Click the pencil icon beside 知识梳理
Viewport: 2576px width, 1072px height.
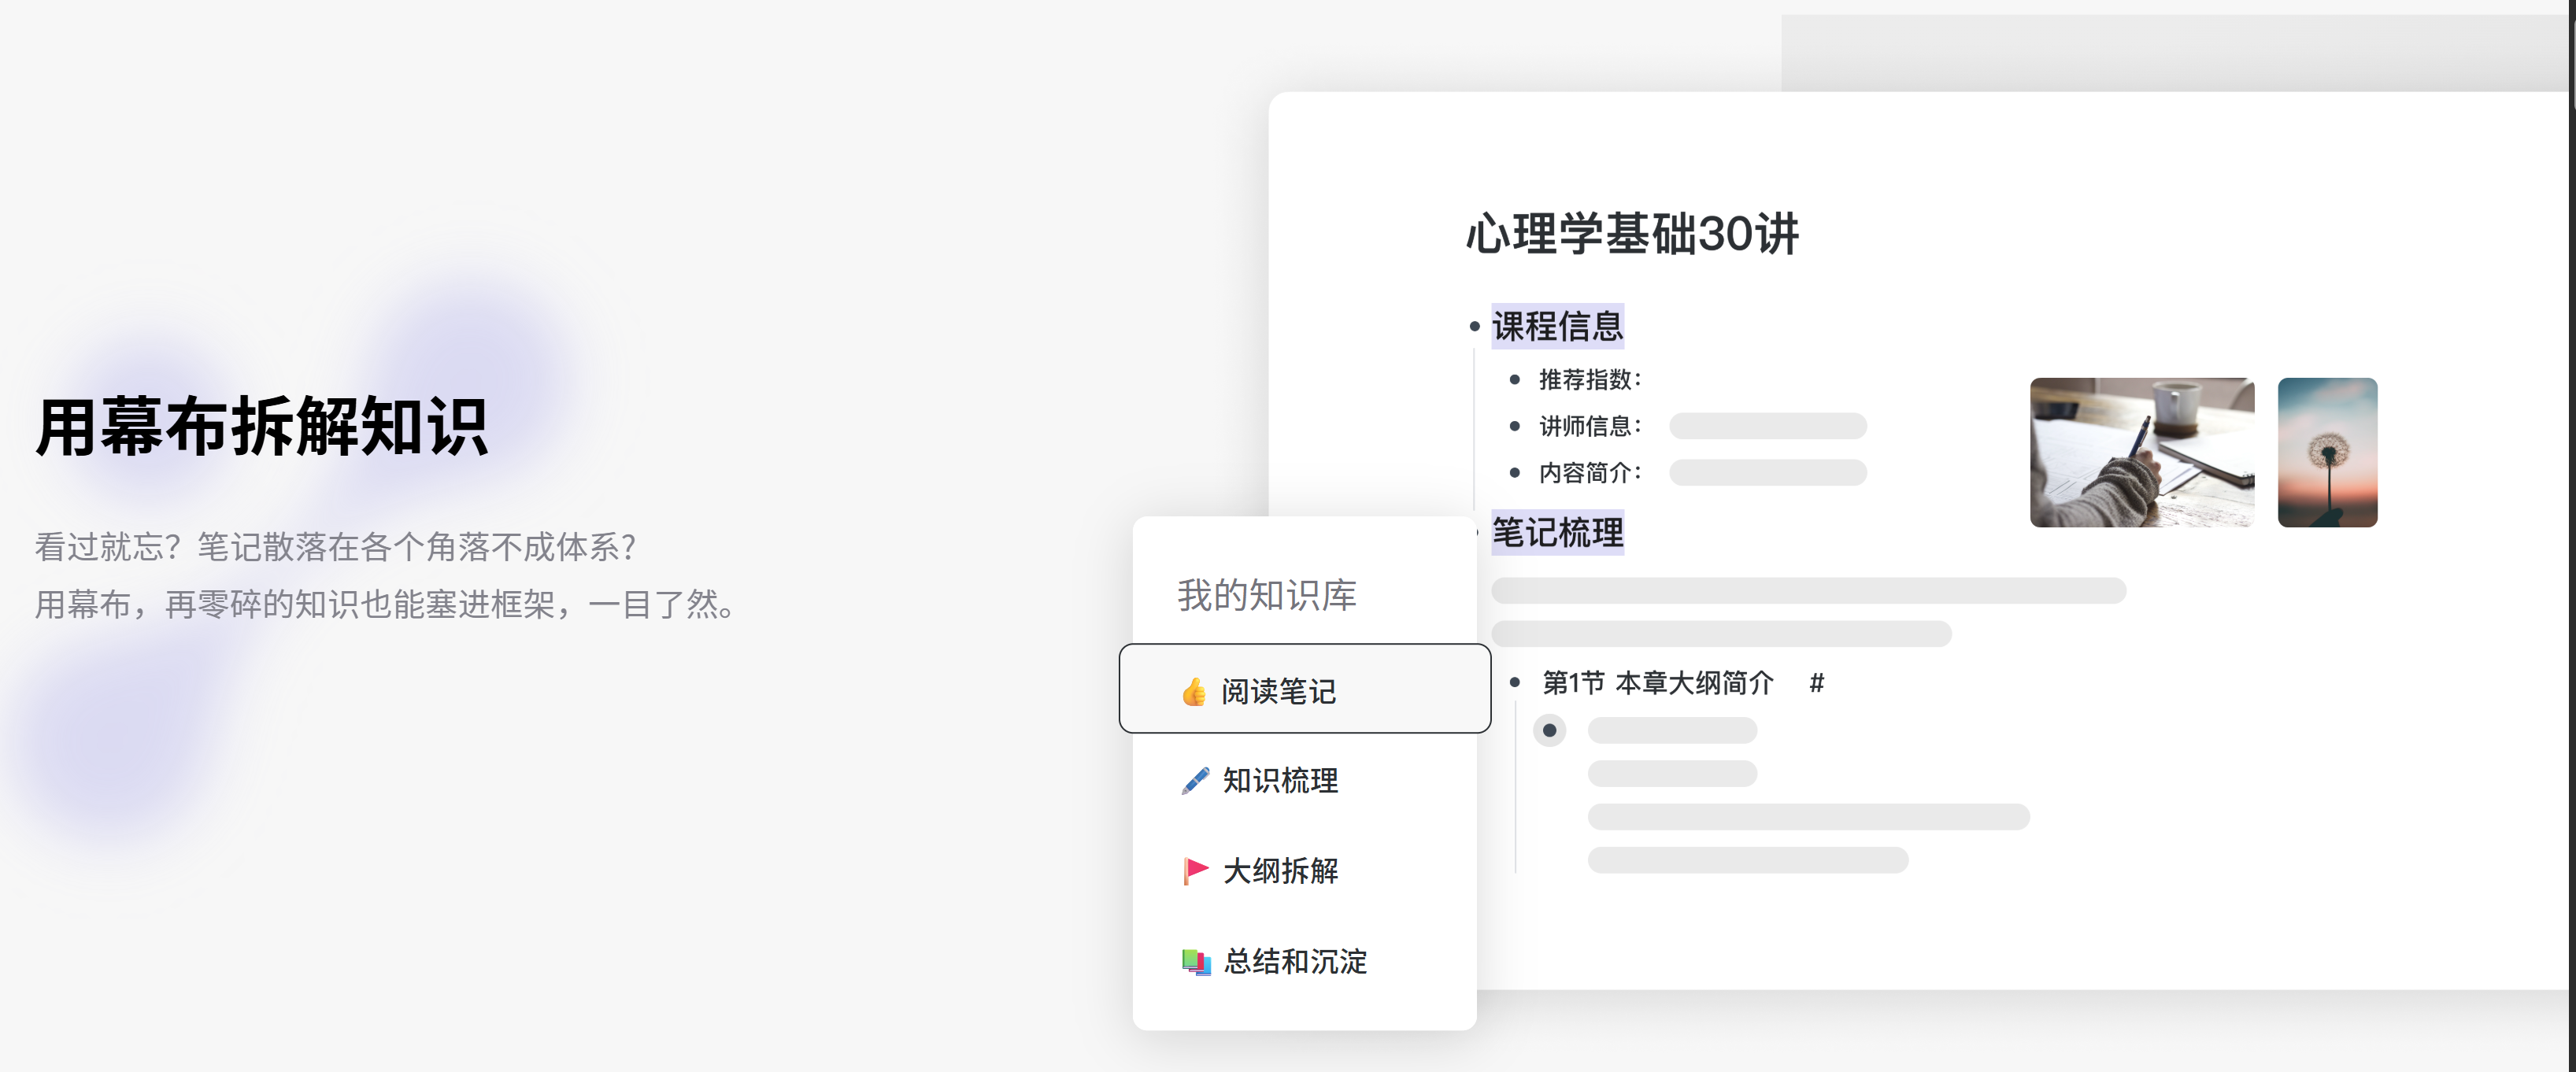[x=1195, y=780]
